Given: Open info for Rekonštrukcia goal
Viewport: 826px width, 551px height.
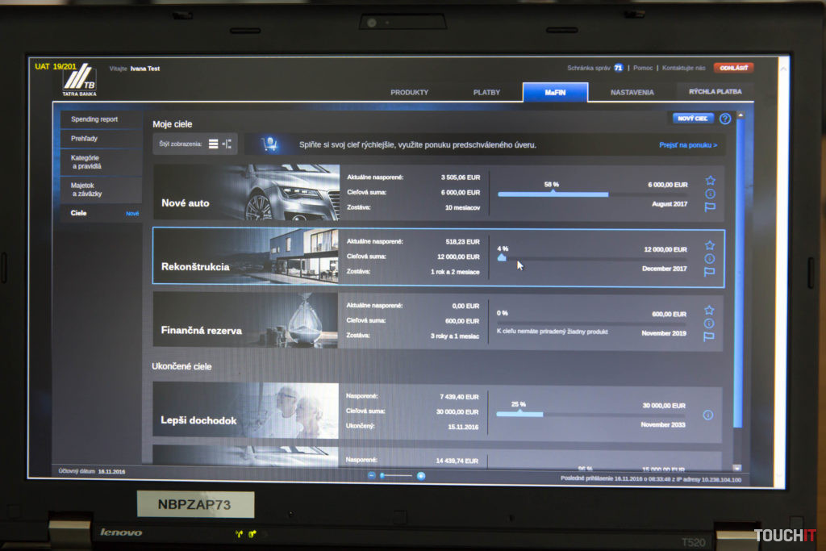Looking at the screenshot, I should [x=710, y=259].
